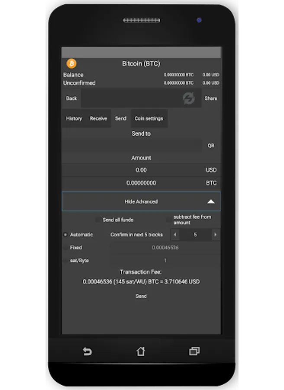
Task: Collapse advanced options via the up-arrow icon
Action: click(211, 201)
